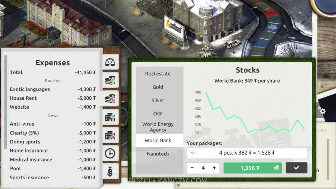Select Gold in the investment list
This screenshot has height=189, width=336.
click(158, 87)
